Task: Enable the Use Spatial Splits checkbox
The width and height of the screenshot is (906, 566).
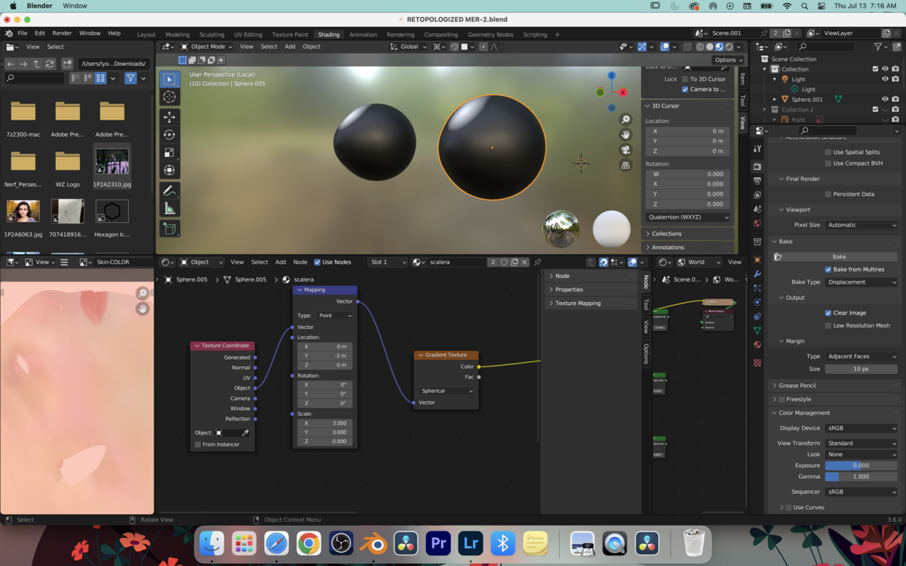Action: [x=828, y=152]
